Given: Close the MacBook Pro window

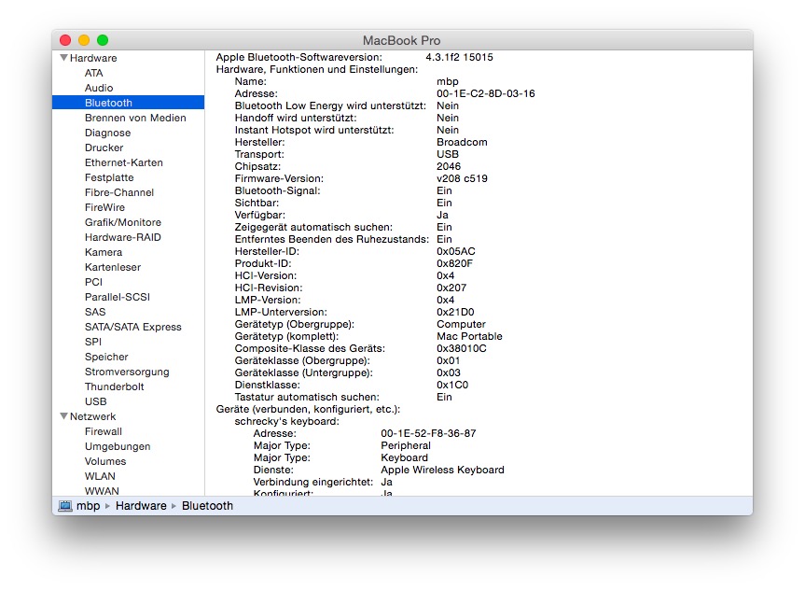Looking at the screenshot, I should 65,40.
